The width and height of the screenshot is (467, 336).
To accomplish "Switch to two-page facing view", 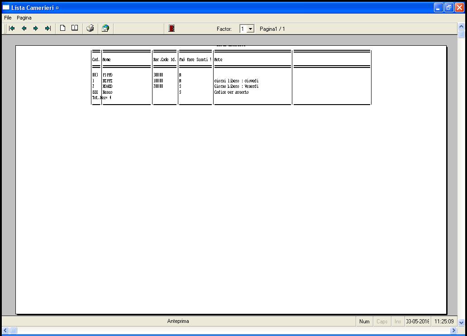I will (75, 28).
